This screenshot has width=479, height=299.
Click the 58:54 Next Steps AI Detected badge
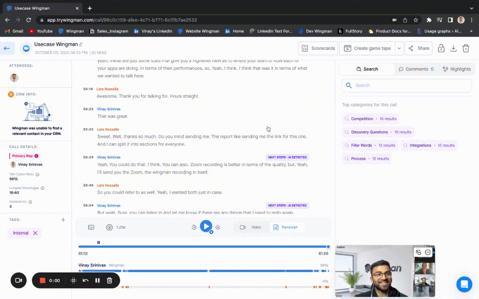pyautogui.click(x=287, y=206)
